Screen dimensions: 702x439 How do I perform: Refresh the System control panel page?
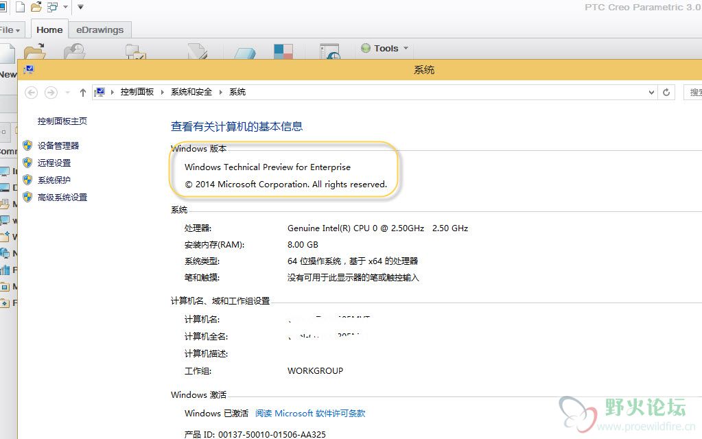[666, 92]
